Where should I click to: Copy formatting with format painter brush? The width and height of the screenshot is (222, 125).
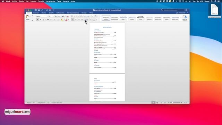click(32, 20)
